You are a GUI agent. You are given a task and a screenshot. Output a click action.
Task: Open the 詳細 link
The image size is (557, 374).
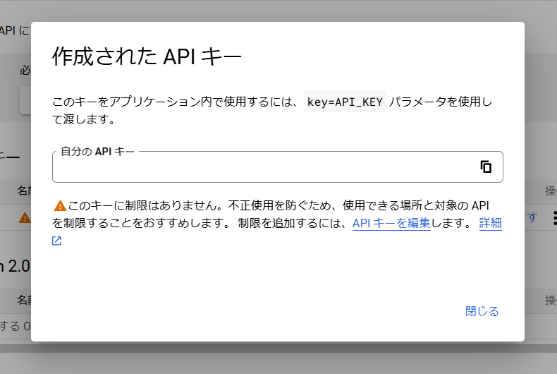click(x=490, y=223)
